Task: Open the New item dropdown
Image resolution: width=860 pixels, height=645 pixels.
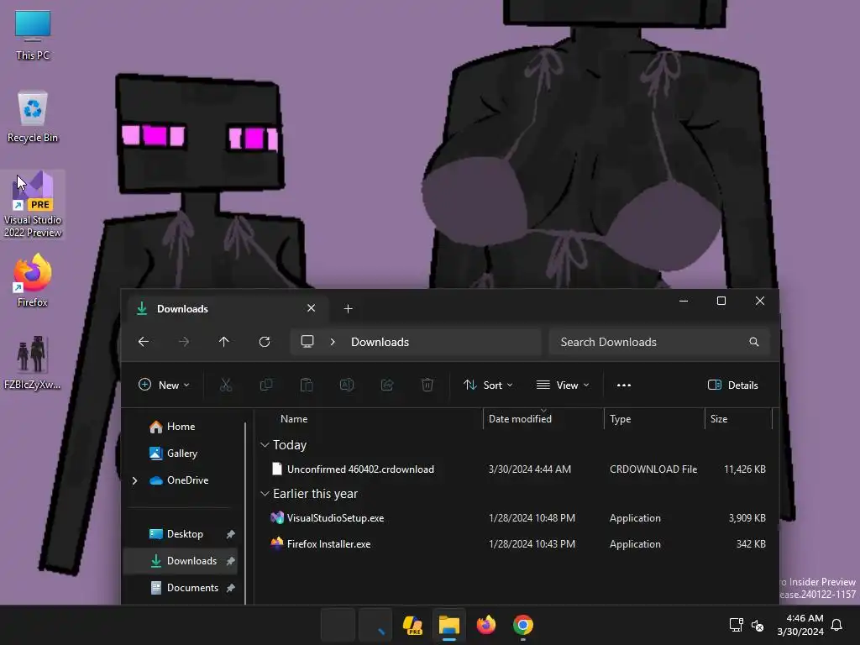Action: click(x=164, y=385)
